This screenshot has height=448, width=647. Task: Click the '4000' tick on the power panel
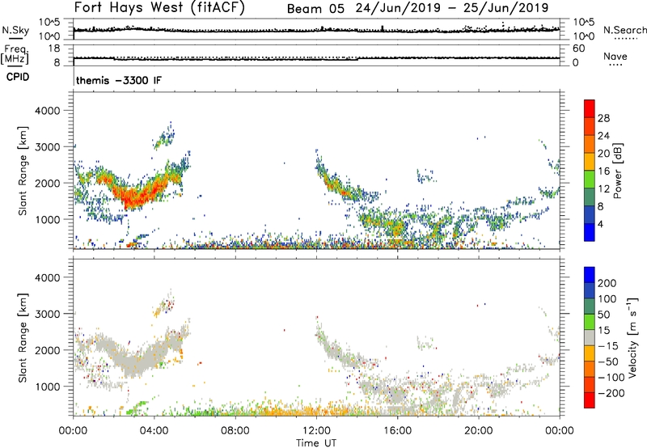pos(48,111)
